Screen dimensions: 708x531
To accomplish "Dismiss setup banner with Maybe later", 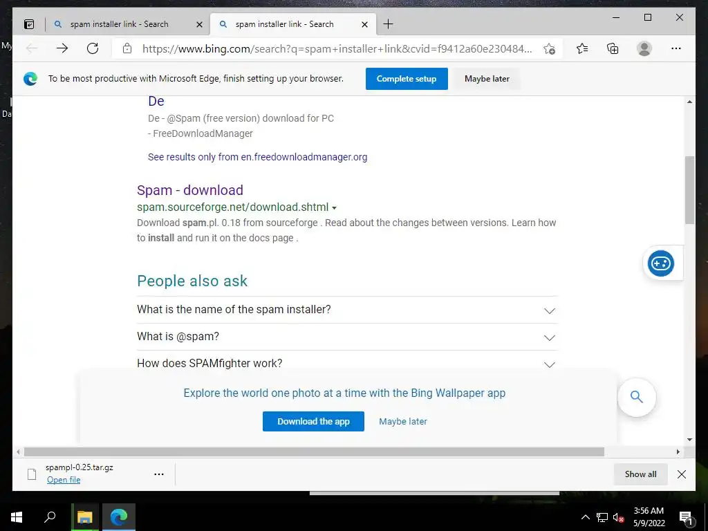I will pos(487,79).
